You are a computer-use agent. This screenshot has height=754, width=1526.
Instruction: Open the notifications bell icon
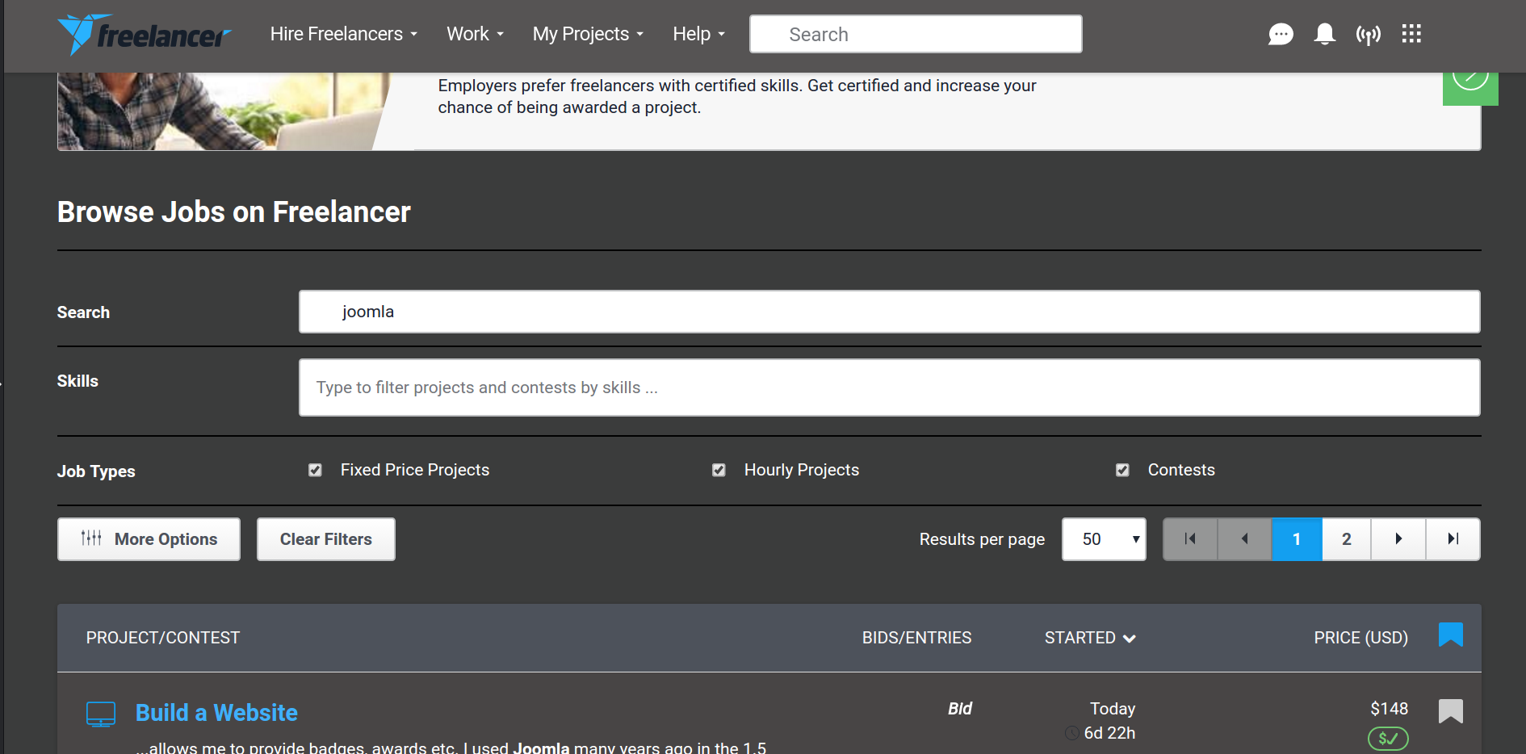tap(1324, 34)
